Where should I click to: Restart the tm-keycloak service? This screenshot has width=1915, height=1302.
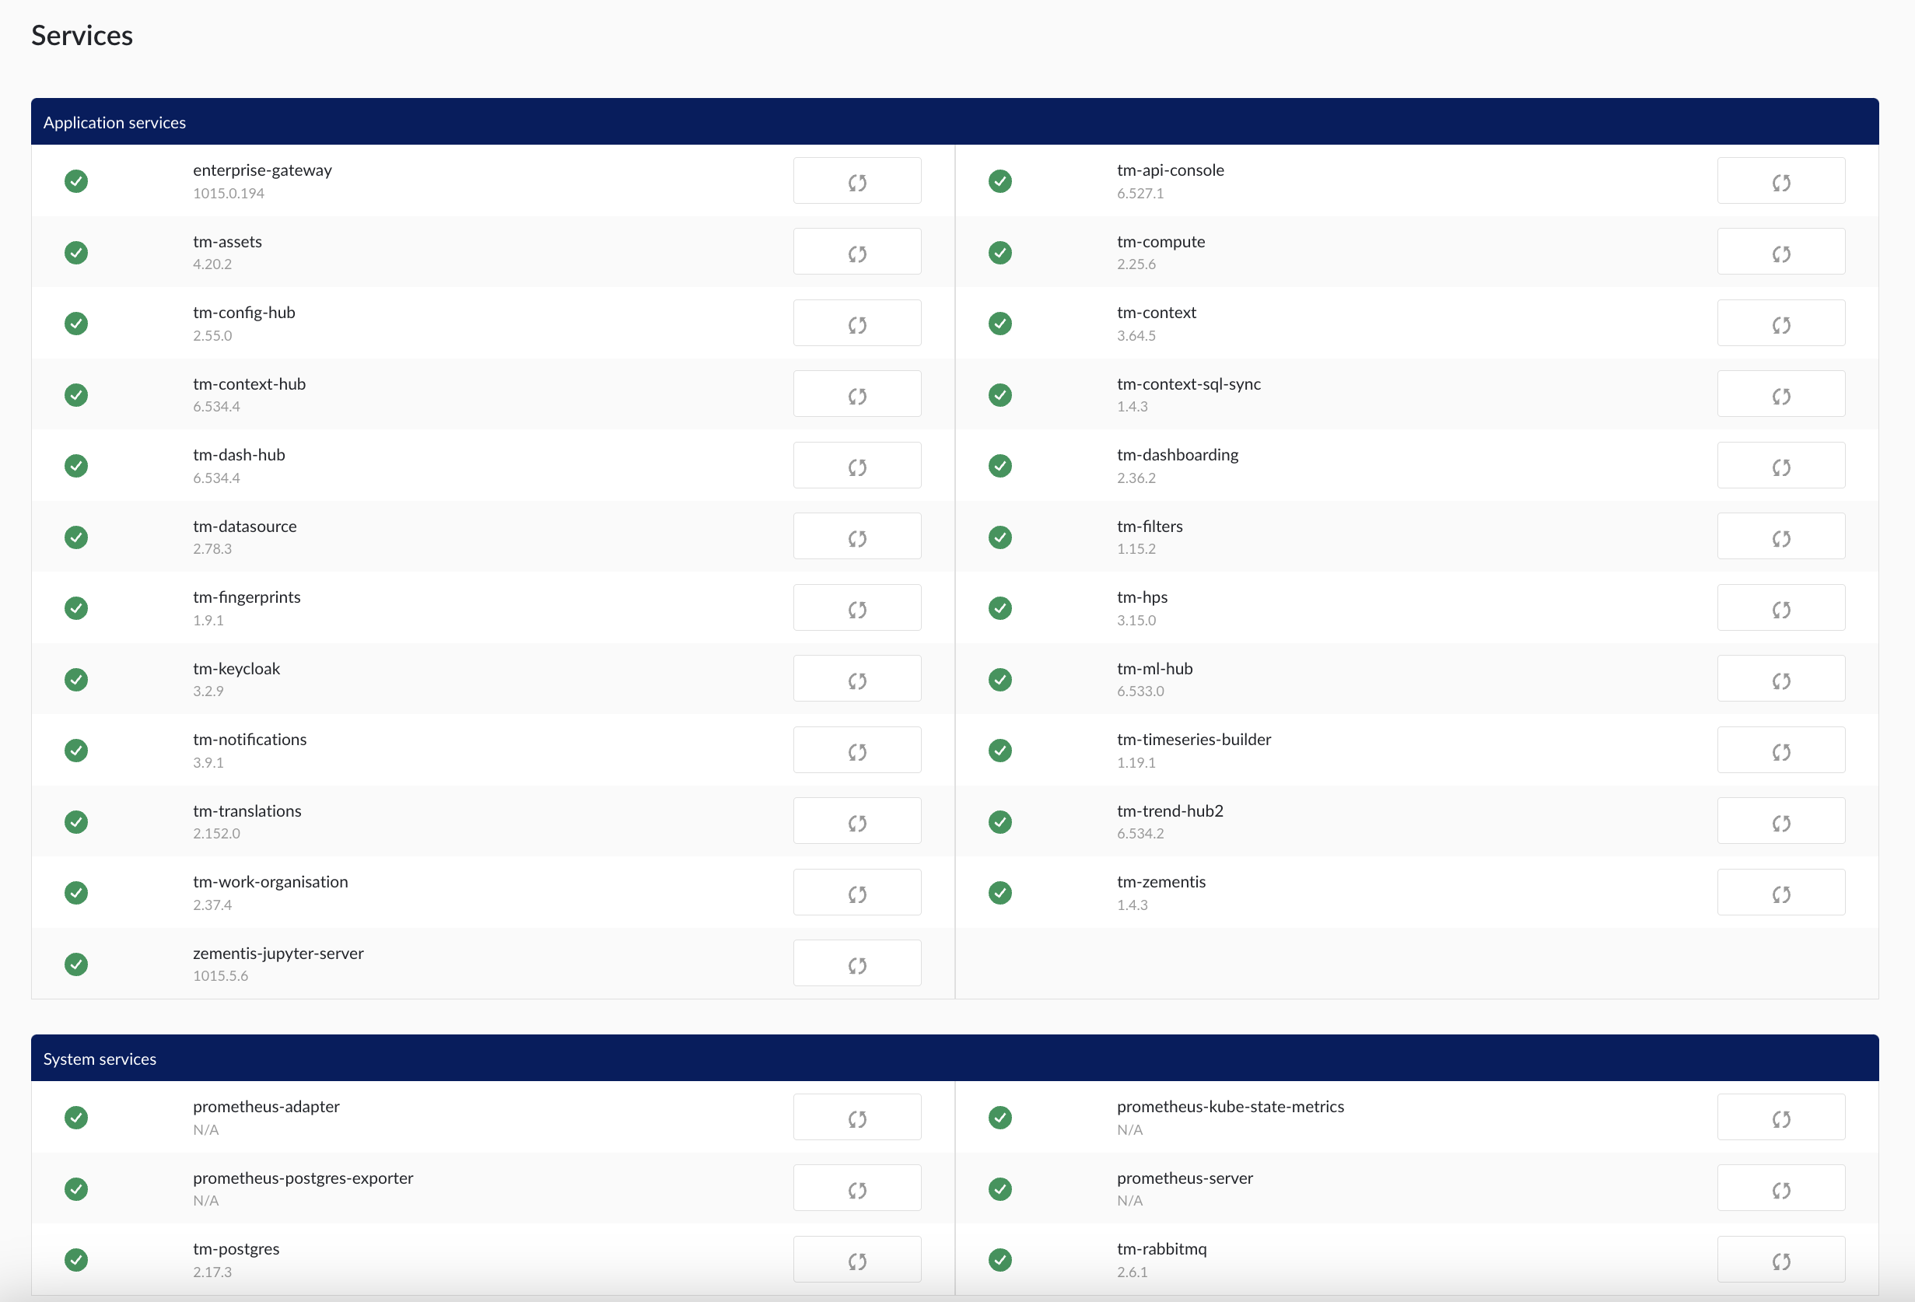[857, 679]
